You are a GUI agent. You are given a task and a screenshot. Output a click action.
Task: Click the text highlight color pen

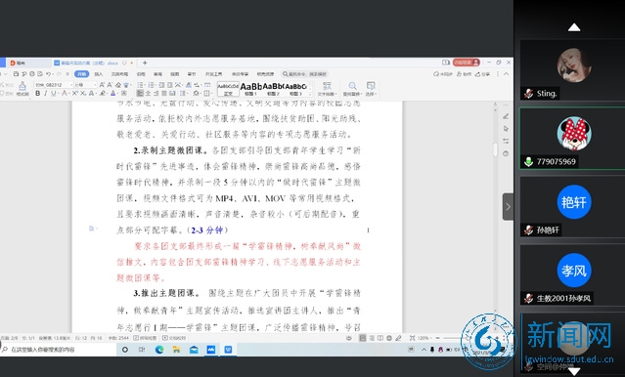coord(102,93)
